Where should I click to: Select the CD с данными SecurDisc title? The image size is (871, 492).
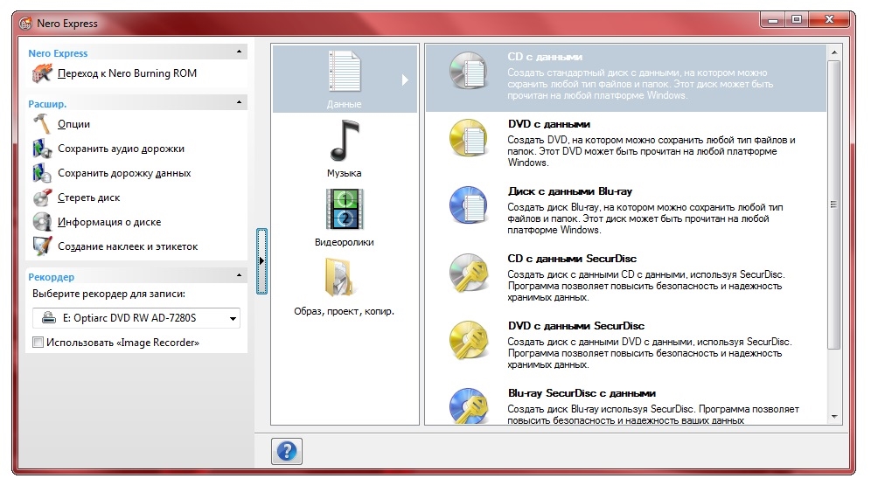[572, 258]
